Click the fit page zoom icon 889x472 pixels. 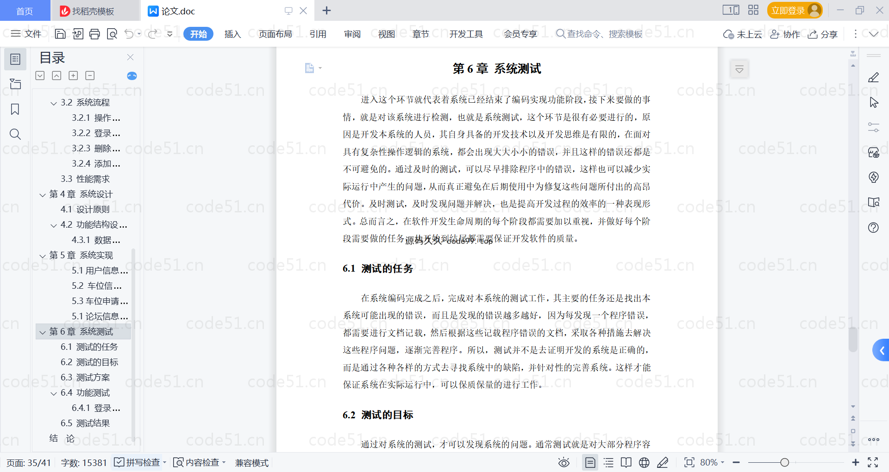coord(689,462)
